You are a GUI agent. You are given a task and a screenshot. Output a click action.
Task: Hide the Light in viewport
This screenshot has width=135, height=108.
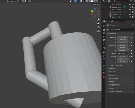tap(130, 17)
